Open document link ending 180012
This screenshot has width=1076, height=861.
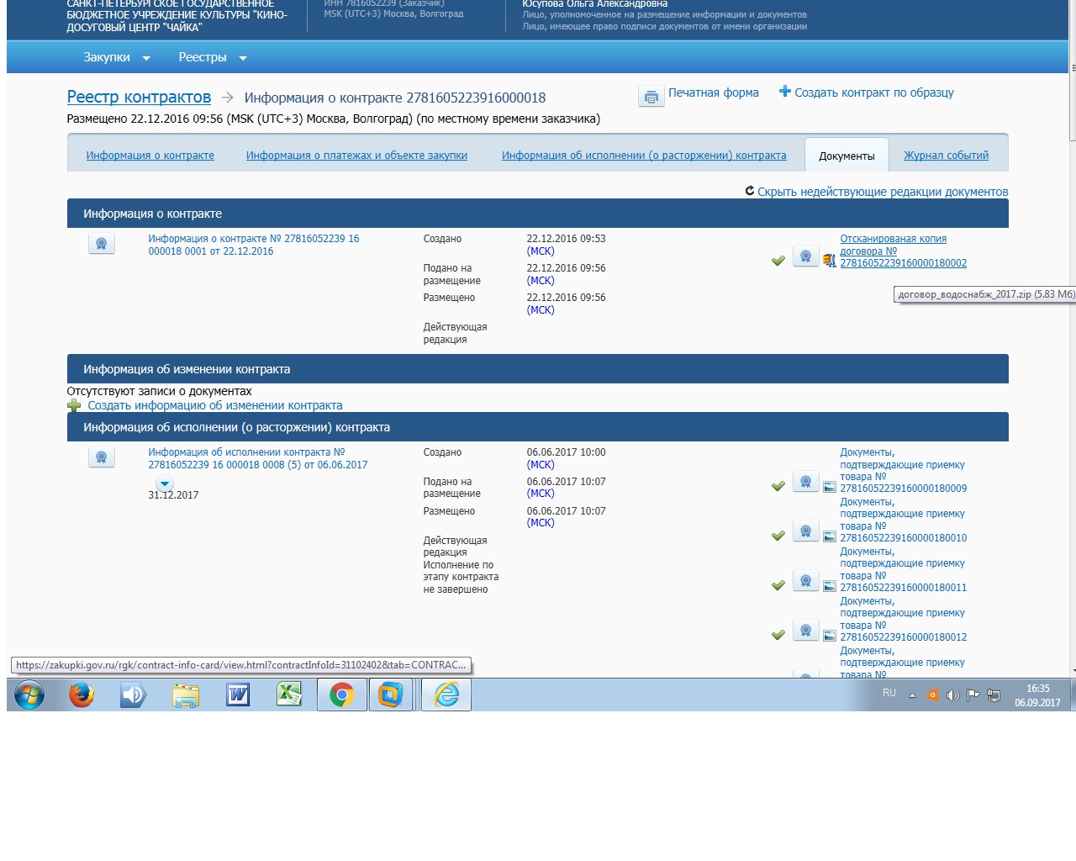pos(904,619)
